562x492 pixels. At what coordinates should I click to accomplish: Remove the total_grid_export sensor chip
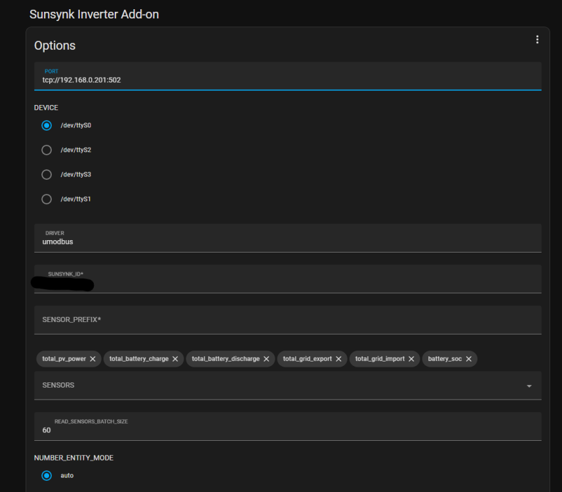pyautogui.click(x=338, y=359)
